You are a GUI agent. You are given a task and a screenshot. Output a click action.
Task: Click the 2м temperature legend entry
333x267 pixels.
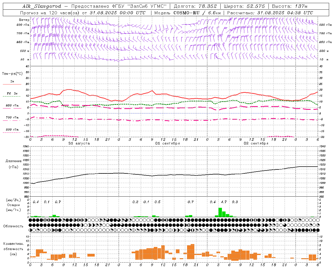click(x=12, y=82)
